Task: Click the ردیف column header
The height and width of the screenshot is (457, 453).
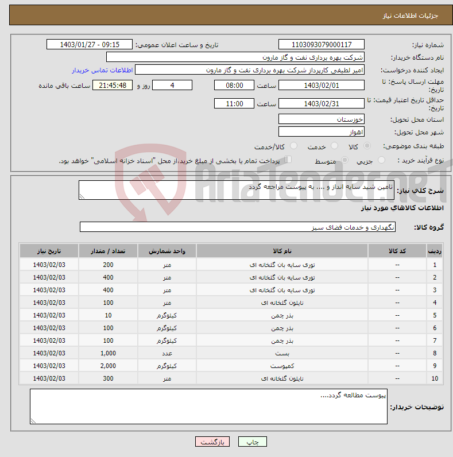Action: click(435, 251)
